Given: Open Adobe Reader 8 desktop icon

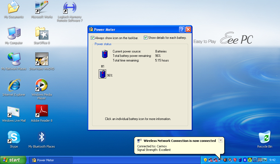Looking at the screenshot, I should pos(42,111).
